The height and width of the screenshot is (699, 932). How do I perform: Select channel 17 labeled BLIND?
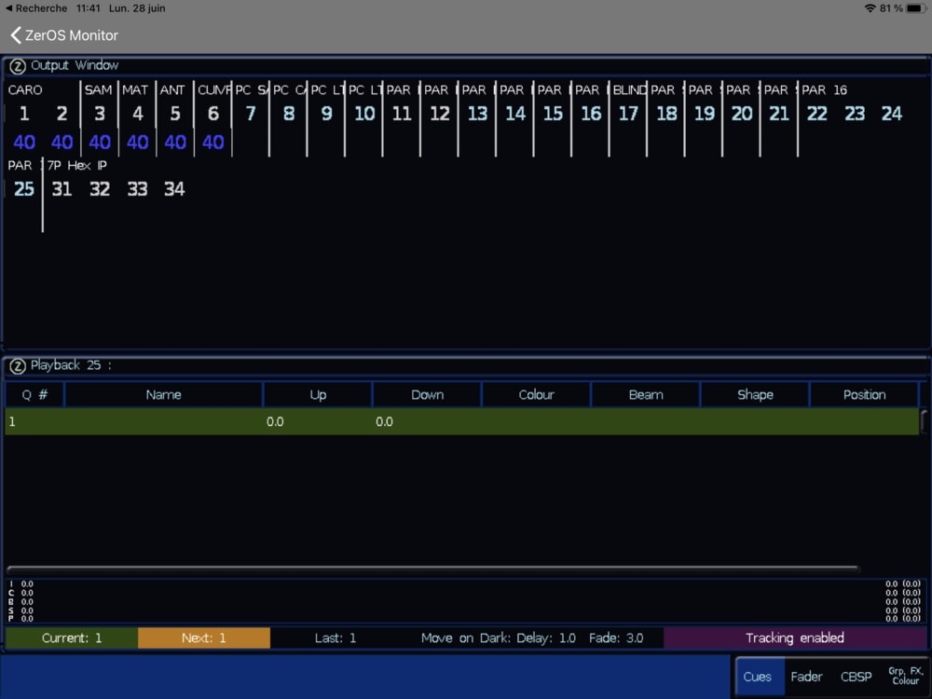pyautogui.click(x=629, y=114)
